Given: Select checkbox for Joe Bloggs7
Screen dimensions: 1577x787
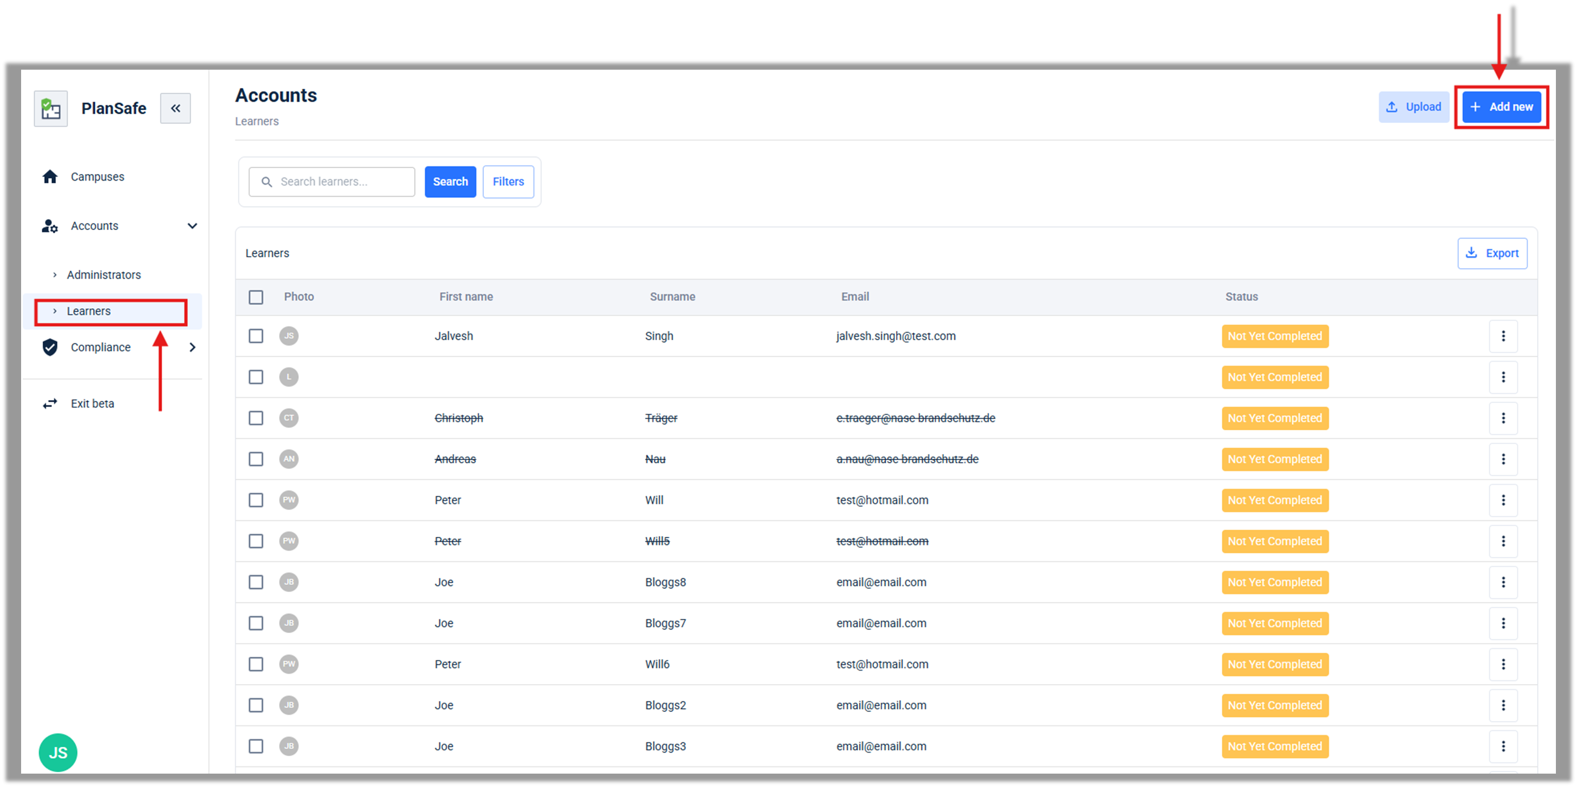Looking at the screenshot, I should 256,623.
